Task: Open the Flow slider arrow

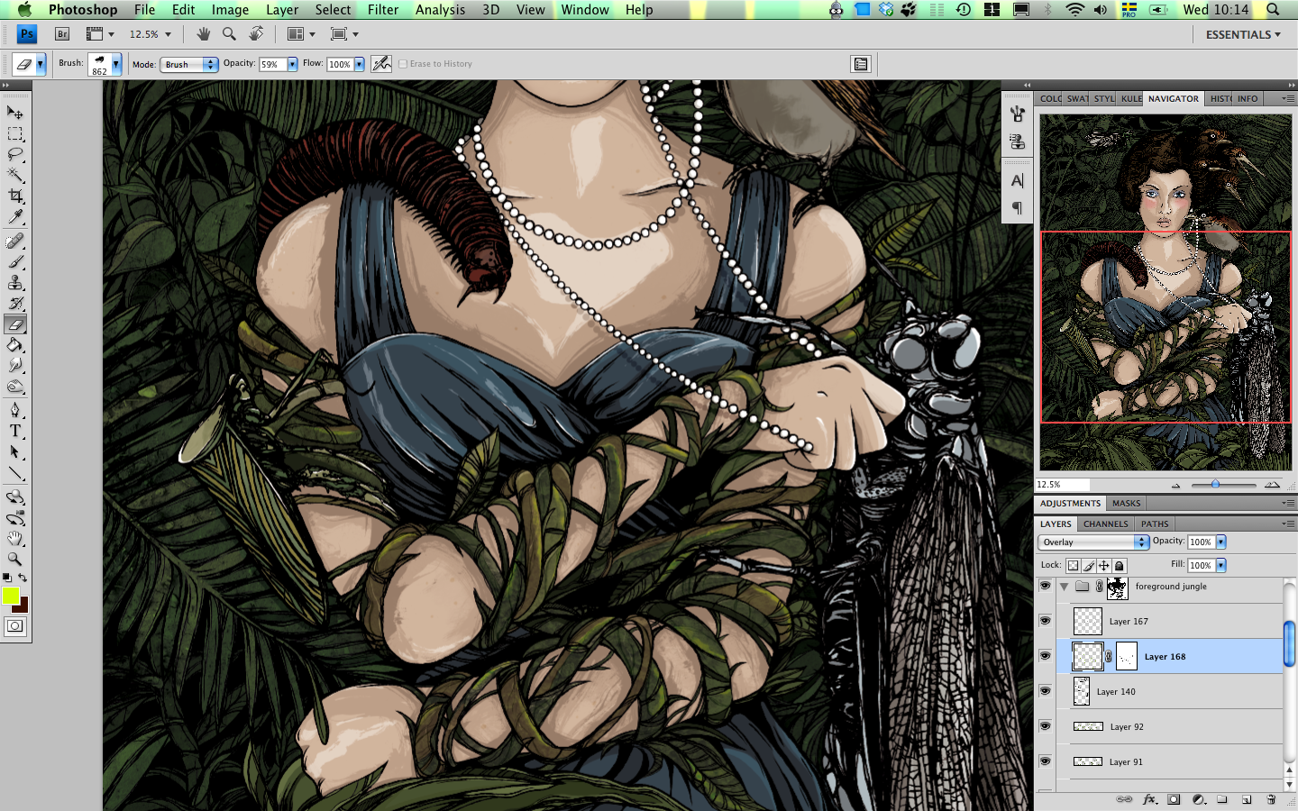Action: click(359, 64)
